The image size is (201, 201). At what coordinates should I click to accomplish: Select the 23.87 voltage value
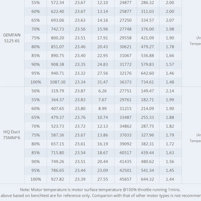click(80, 91)
